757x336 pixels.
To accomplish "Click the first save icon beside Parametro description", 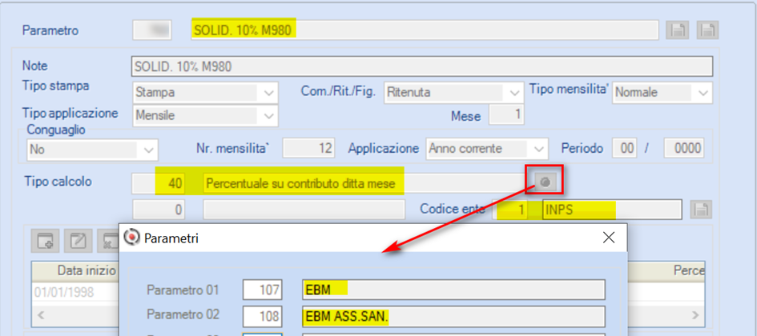I will (678, 30).
